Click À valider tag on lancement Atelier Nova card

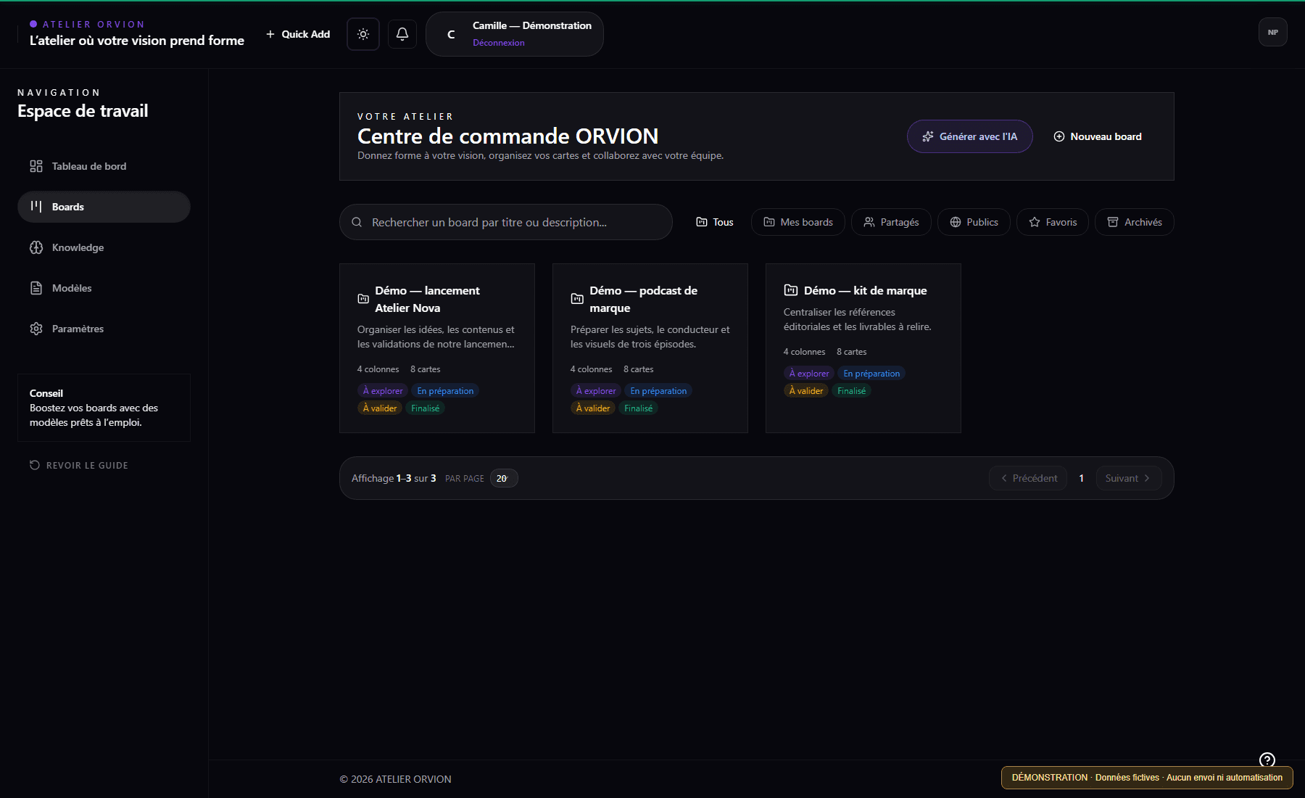380,408
